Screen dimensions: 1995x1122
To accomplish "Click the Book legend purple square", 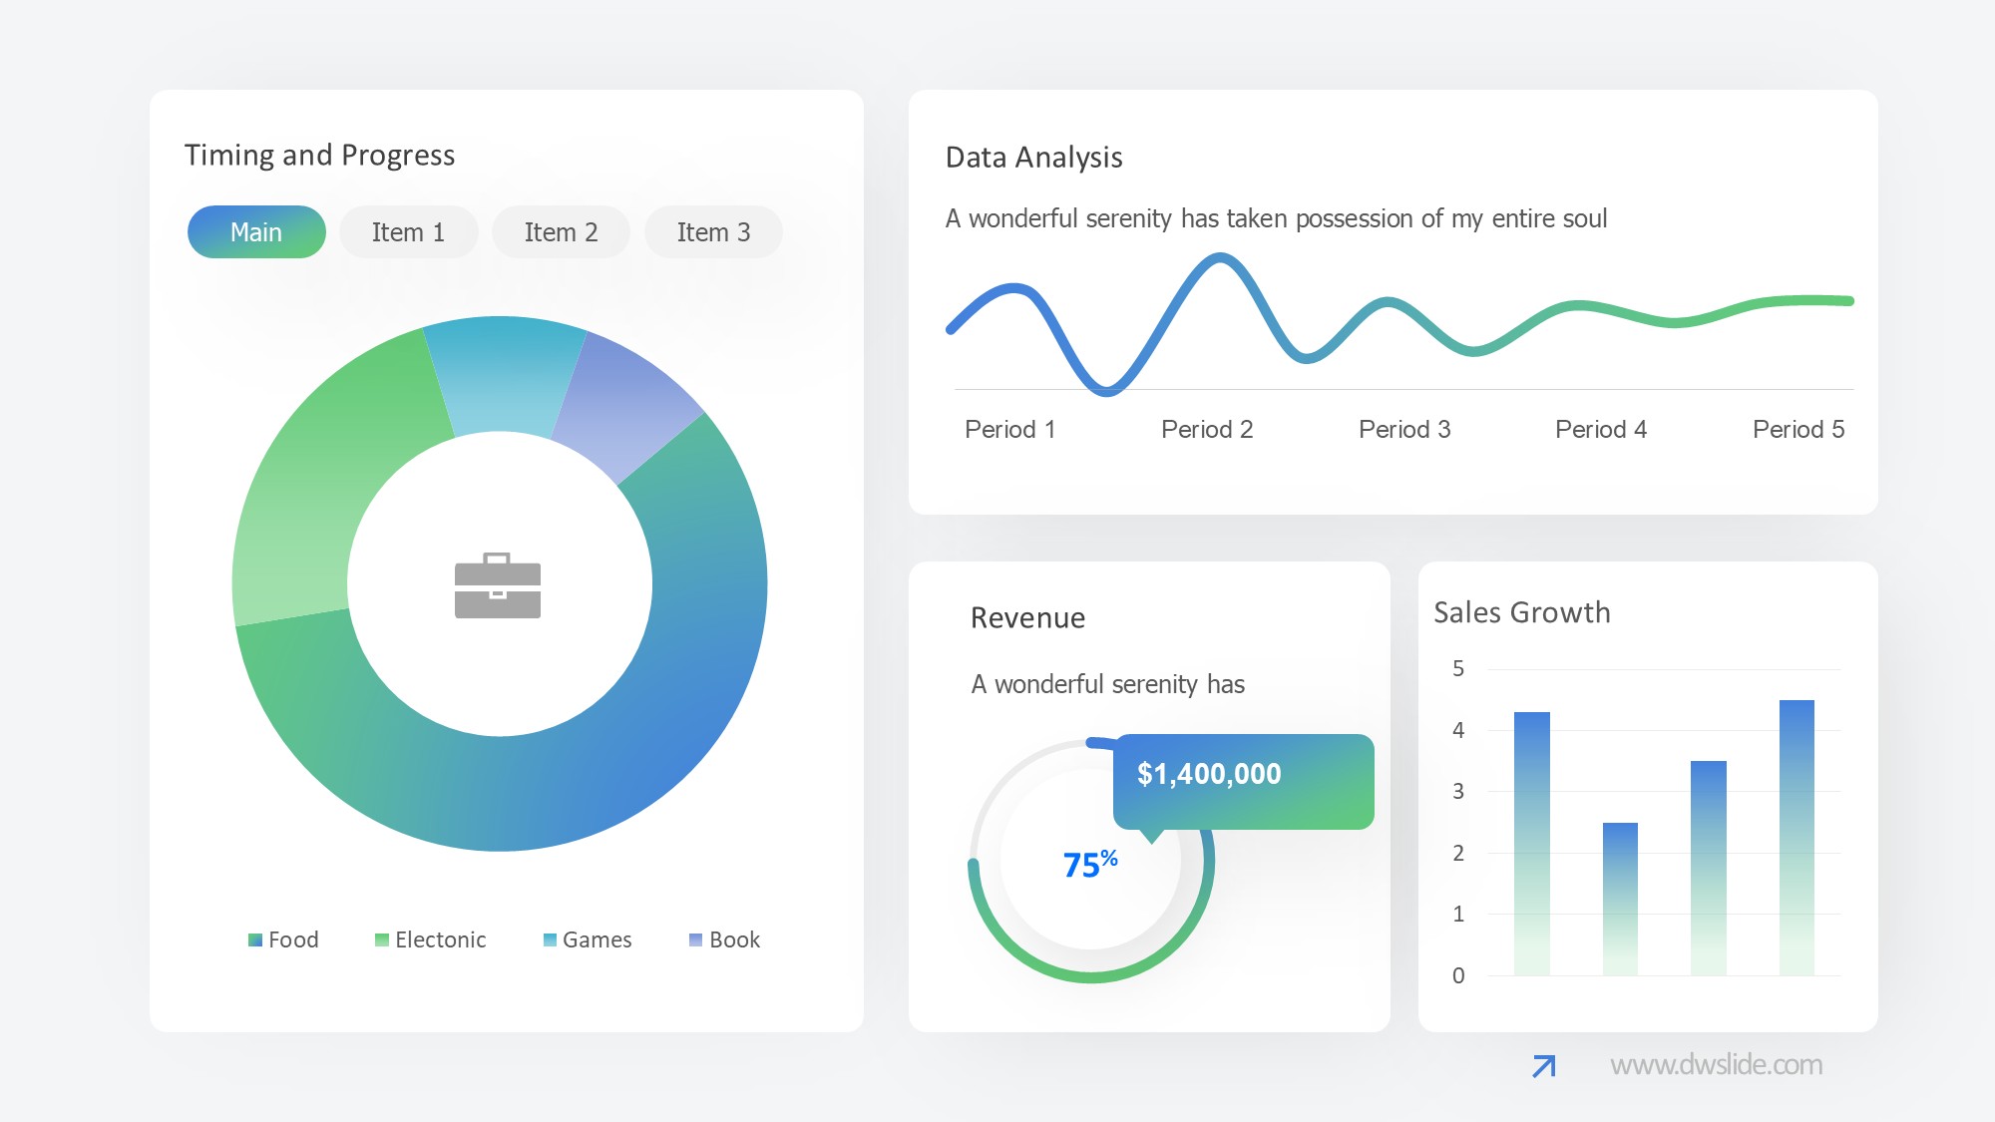I will tap(695, 939).
